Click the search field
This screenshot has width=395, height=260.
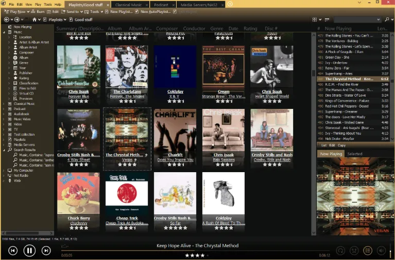pos(357,20)
